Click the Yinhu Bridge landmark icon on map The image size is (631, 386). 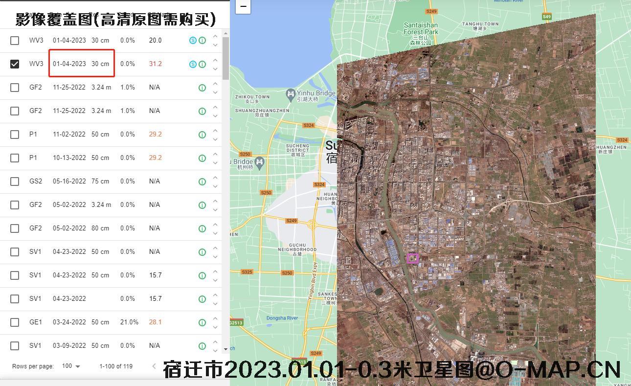pyautogui.click(x=291, y=93)
